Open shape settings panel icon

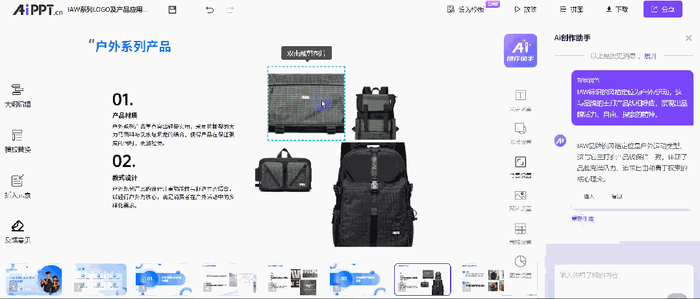pos(521,133)
